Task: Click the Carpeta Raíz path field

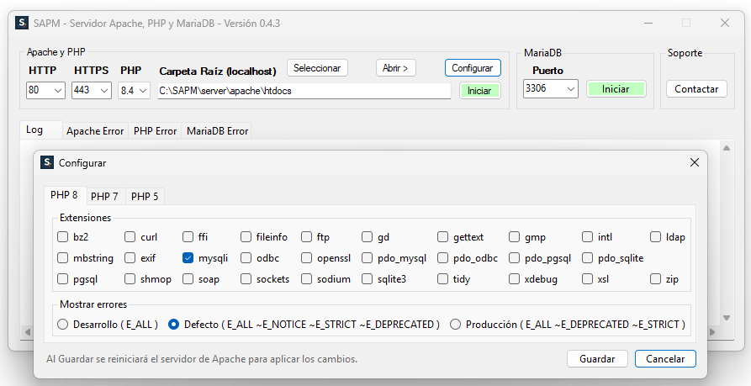Action: (304, 90)
